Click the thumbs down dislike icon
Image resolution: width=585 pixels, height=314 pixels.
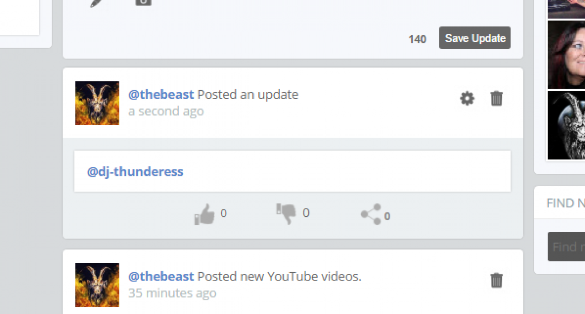click(x=286, y=214)
